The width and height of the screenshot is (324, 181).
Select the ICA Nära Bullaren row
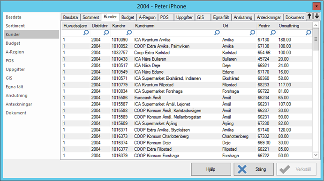(187, 59)
